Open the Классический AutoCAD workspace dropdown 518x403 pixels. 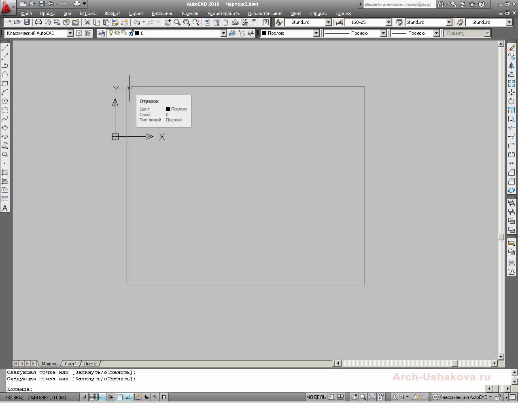70,33
